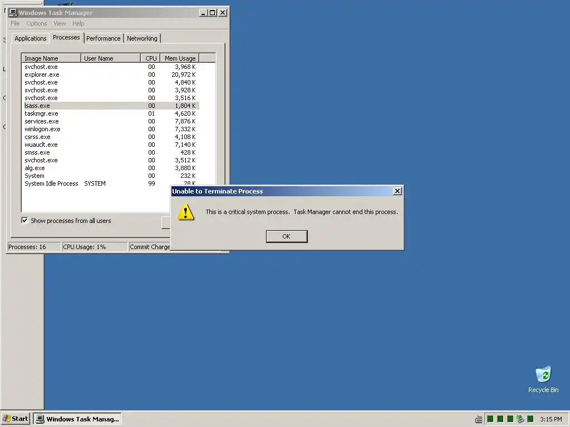Click Windows Task Manager taskbar button
The image size is (570, 427).
[77, 419]
